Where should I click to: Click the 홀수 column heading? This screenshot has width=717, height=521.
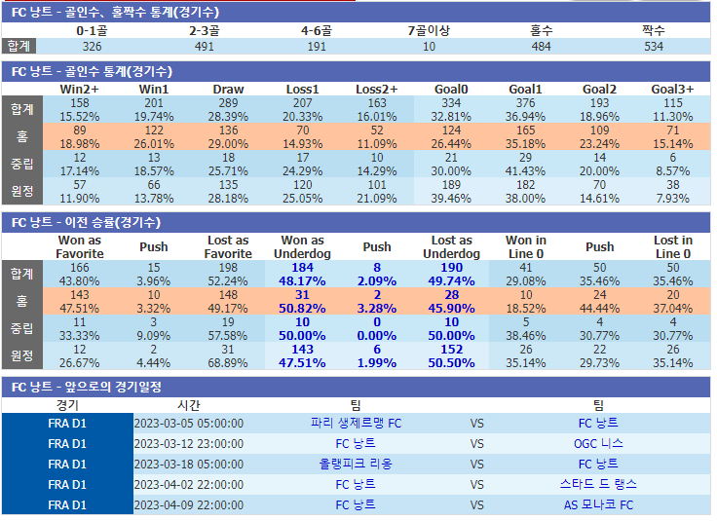click(x=542, y=31)
